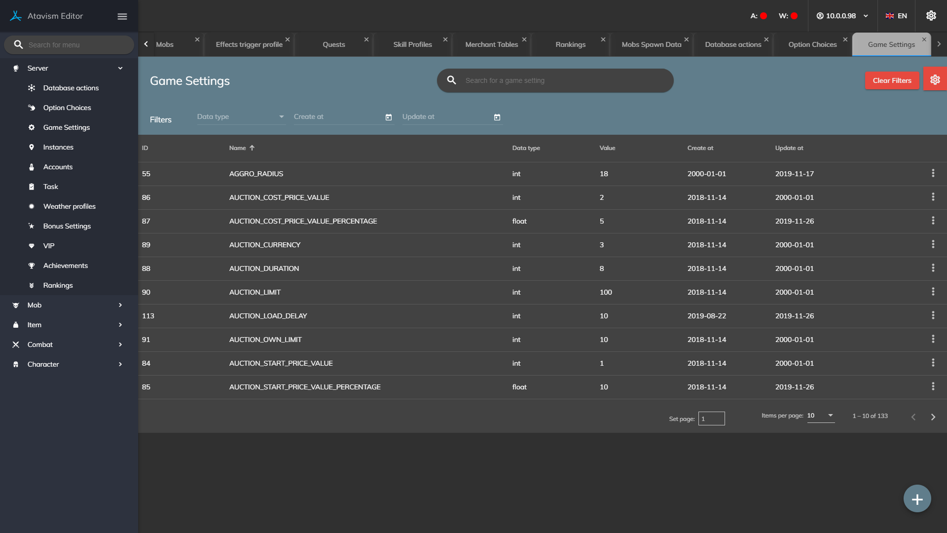Go to next page of results
Viewport: 947px width, 533px height.
click(933, 417)
